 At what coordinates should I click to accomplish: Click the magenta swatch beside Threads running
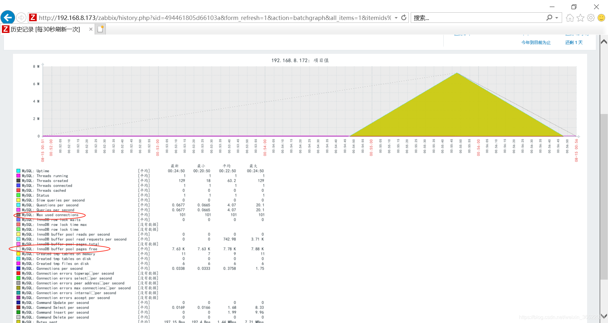coord(18,176)
